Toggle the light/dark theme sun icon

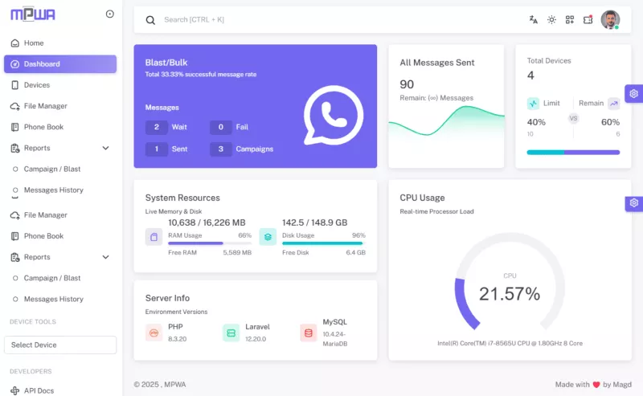click(x=551, y=20)
